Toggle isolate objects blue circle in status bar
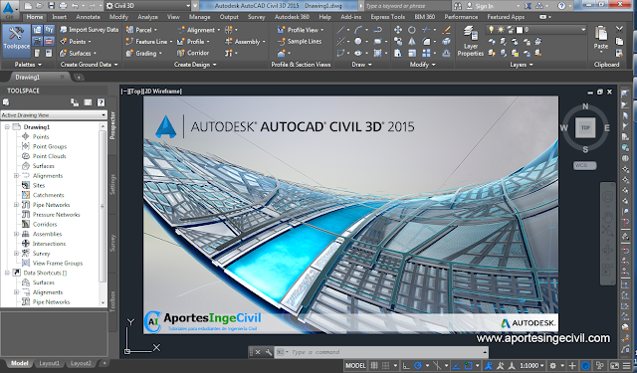Image resolution: width=637 pixels, height=373 pixels. [x=585, y=366]
